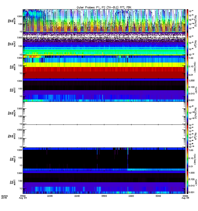The image size is (198, 211).
Task: Click the "1000" y-axis tick of thc eac34 panel
Action: point(20,109)
